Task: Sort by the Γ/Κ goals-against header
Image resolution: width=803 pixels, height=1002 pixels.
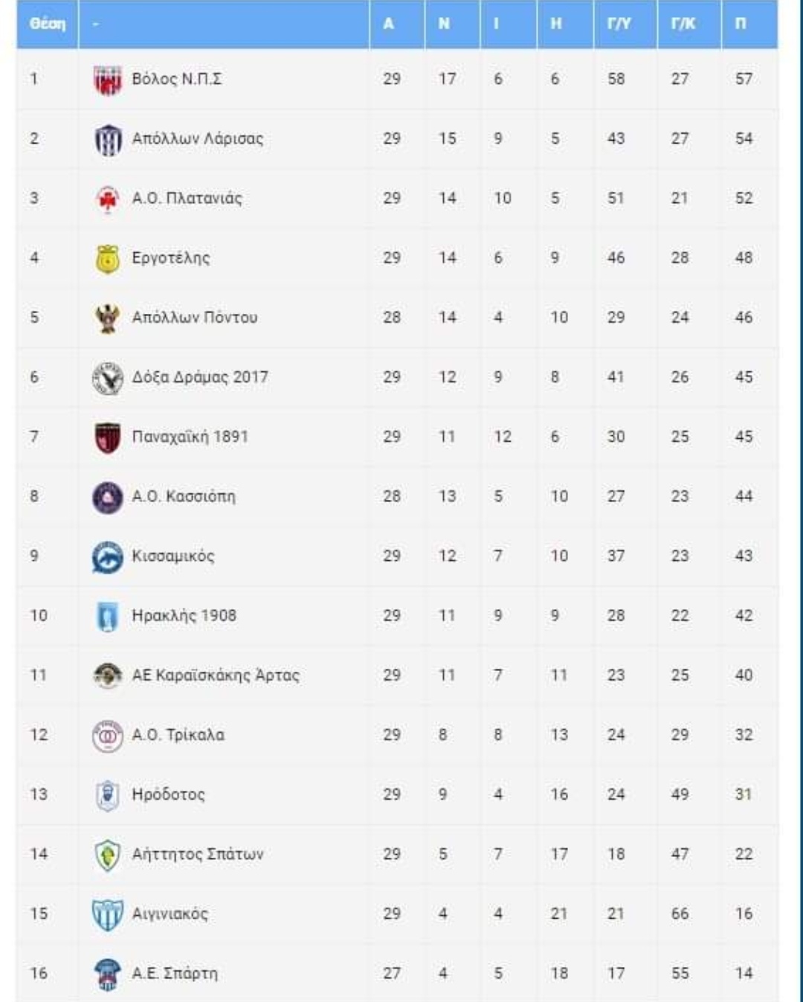Action: coord(683,24)
